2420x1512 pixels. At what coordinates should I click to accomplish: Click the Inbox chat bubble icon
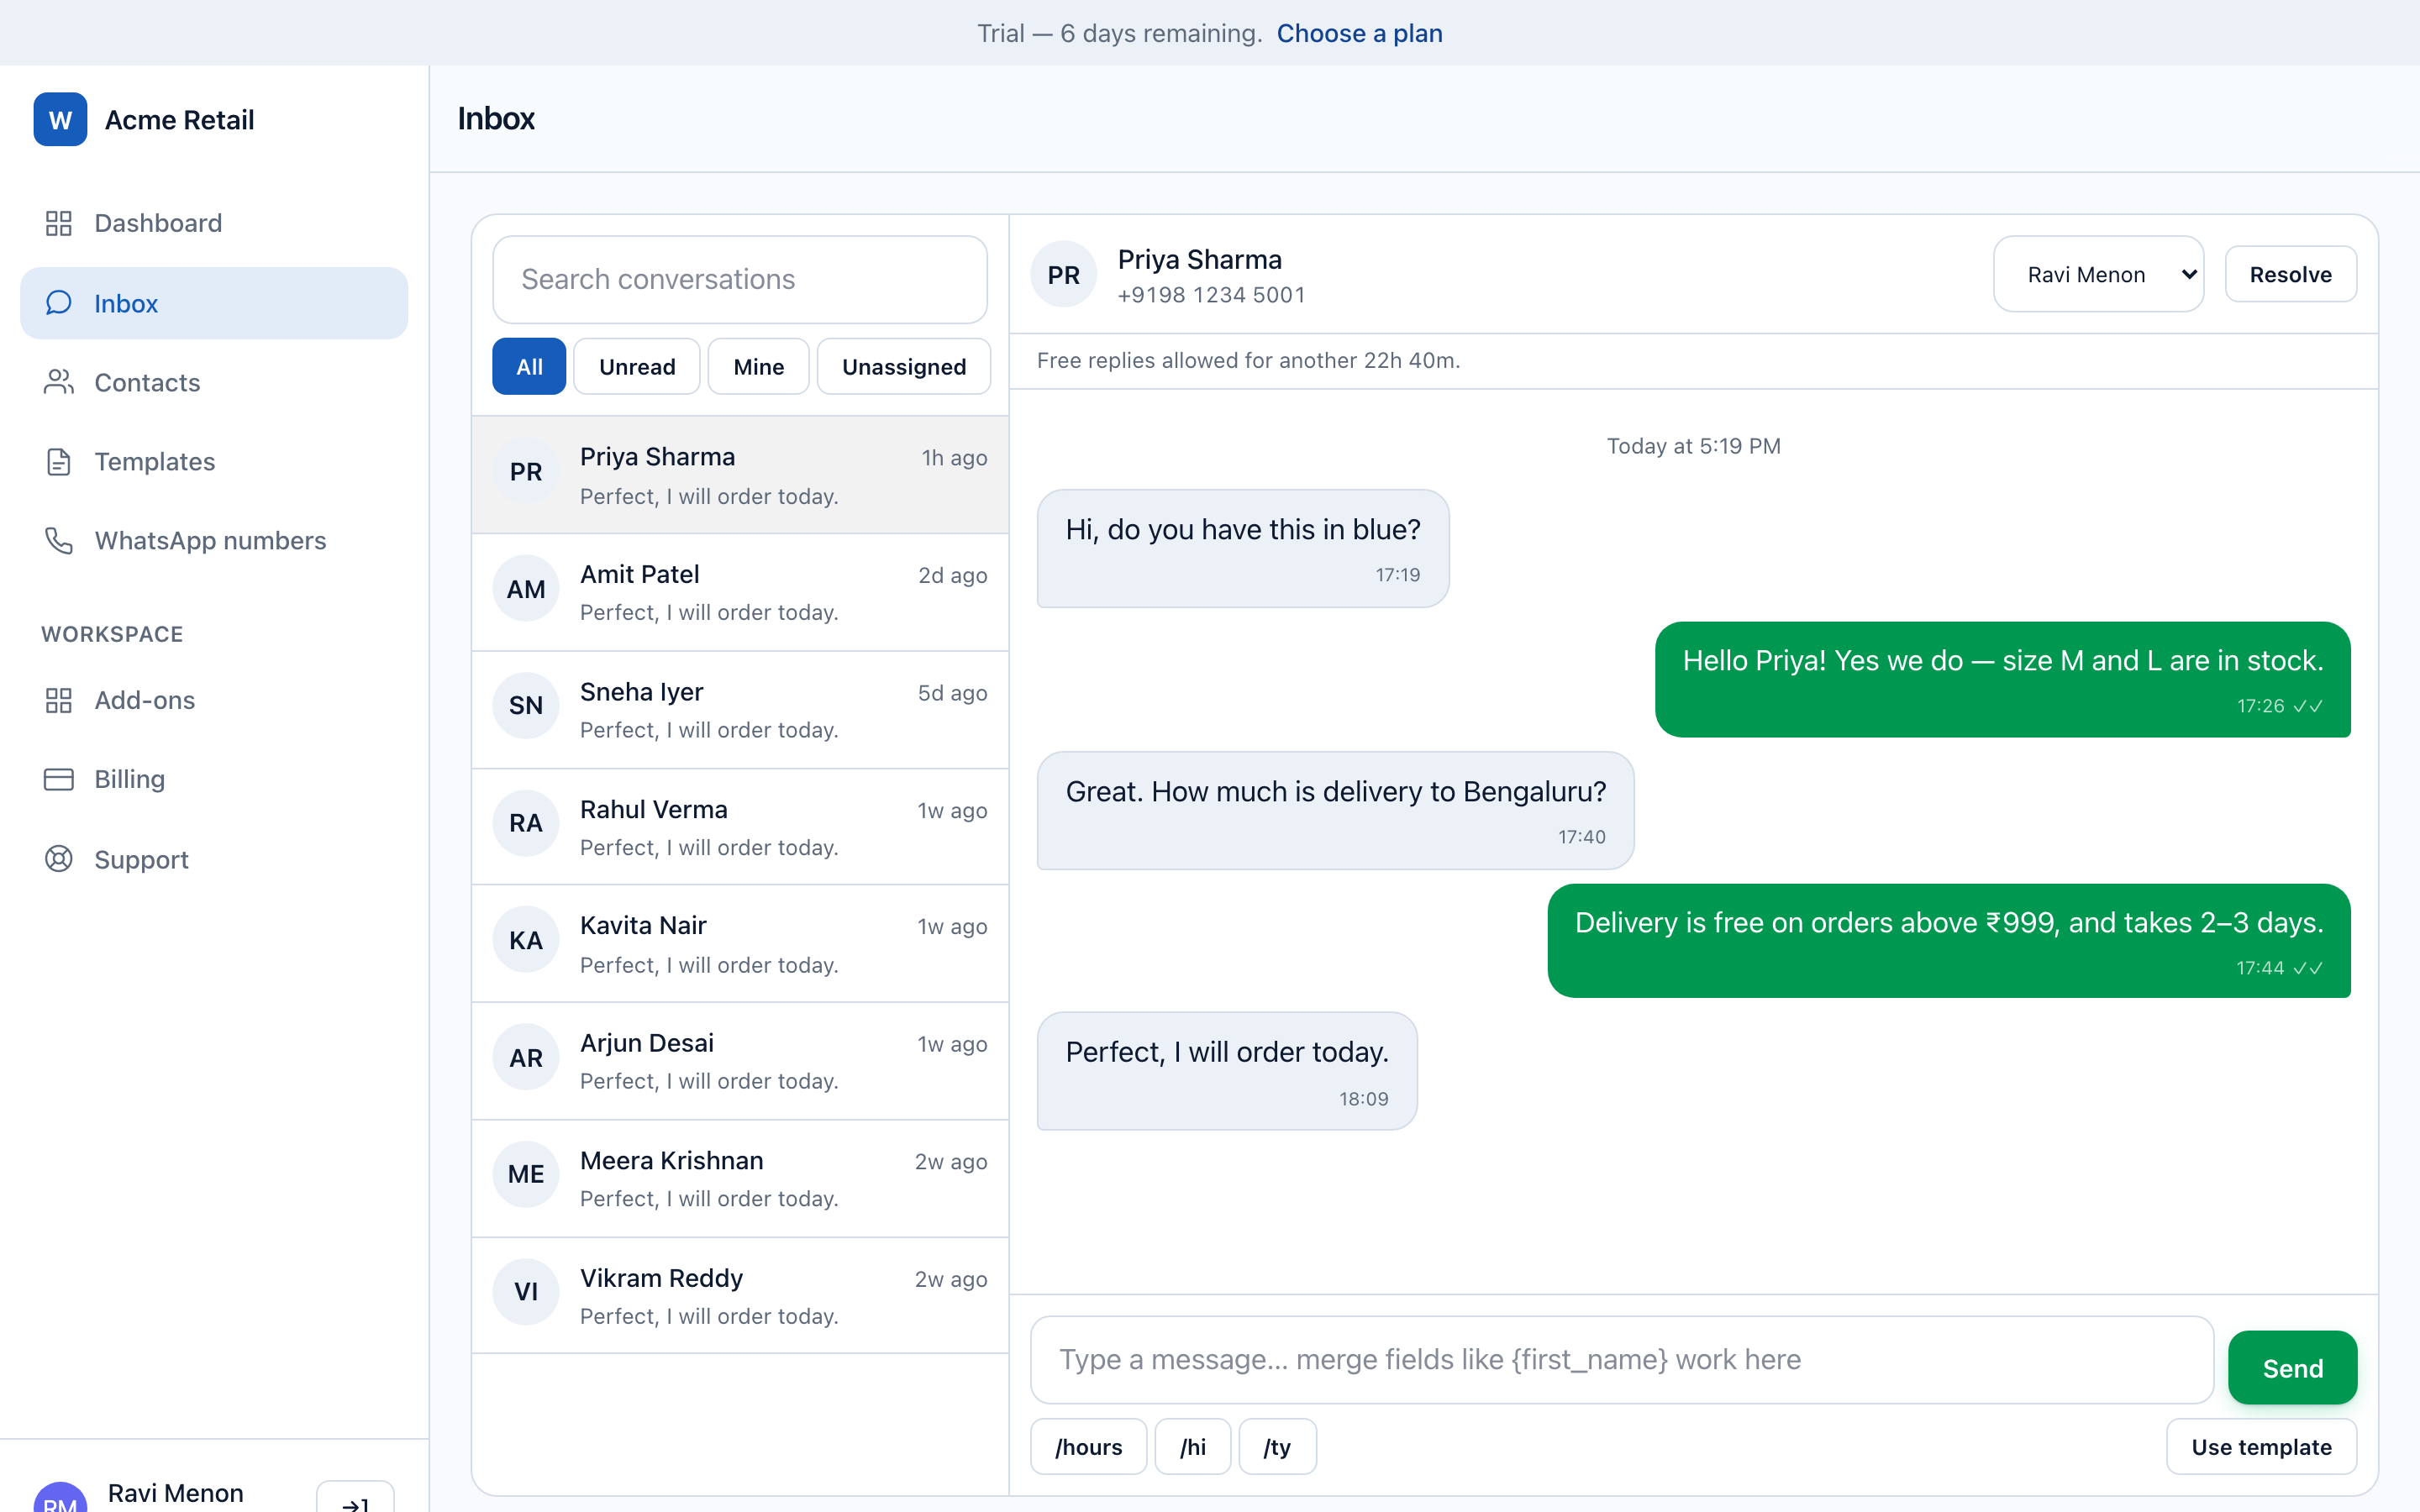click(x=59, y=303)
